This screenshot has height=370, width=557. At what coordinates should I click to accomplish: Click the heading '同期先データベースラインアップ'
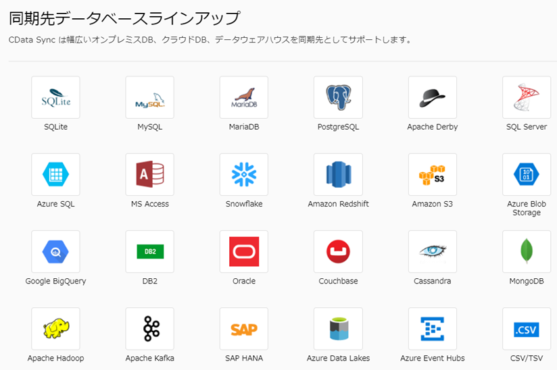tap(124, 18)
